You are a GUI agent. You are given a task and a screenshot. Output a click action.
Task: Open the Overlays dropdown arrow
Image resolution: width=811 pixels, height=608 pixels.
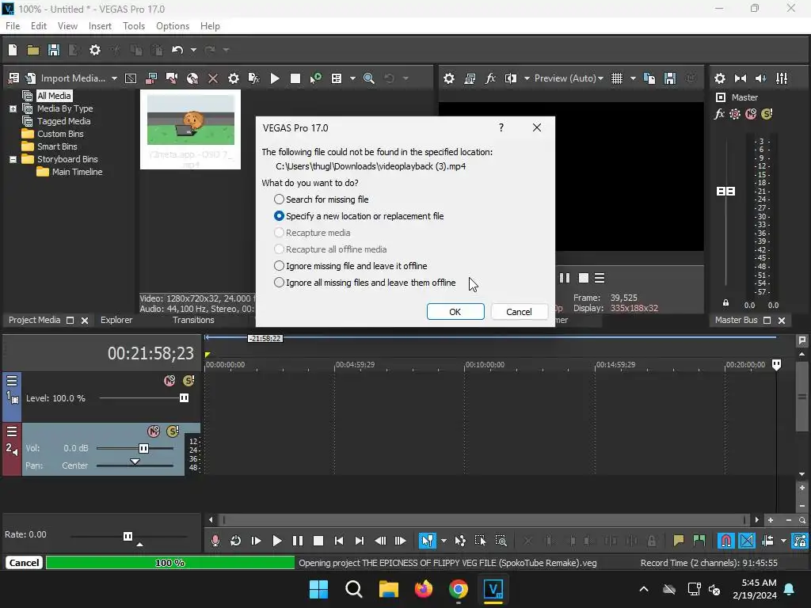pos(633,78)
